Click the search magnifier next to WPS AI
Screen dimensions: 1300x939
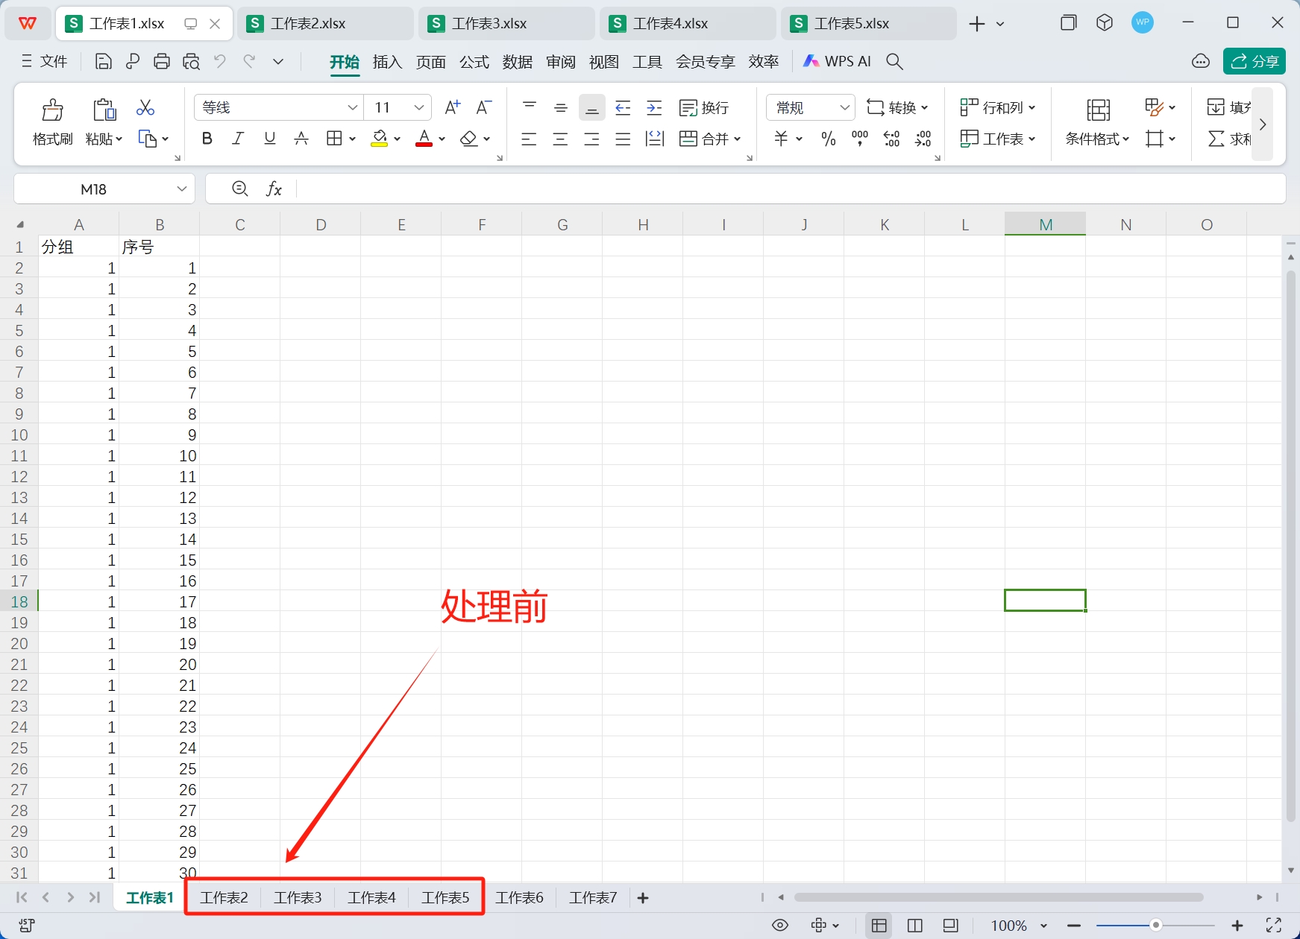pyautogui.click(x=894, y=62)
